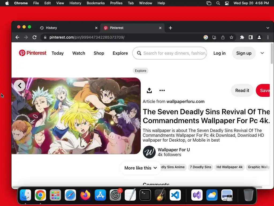
Task: Open Visual Studio Code in Dock
Action: point(175,195)
